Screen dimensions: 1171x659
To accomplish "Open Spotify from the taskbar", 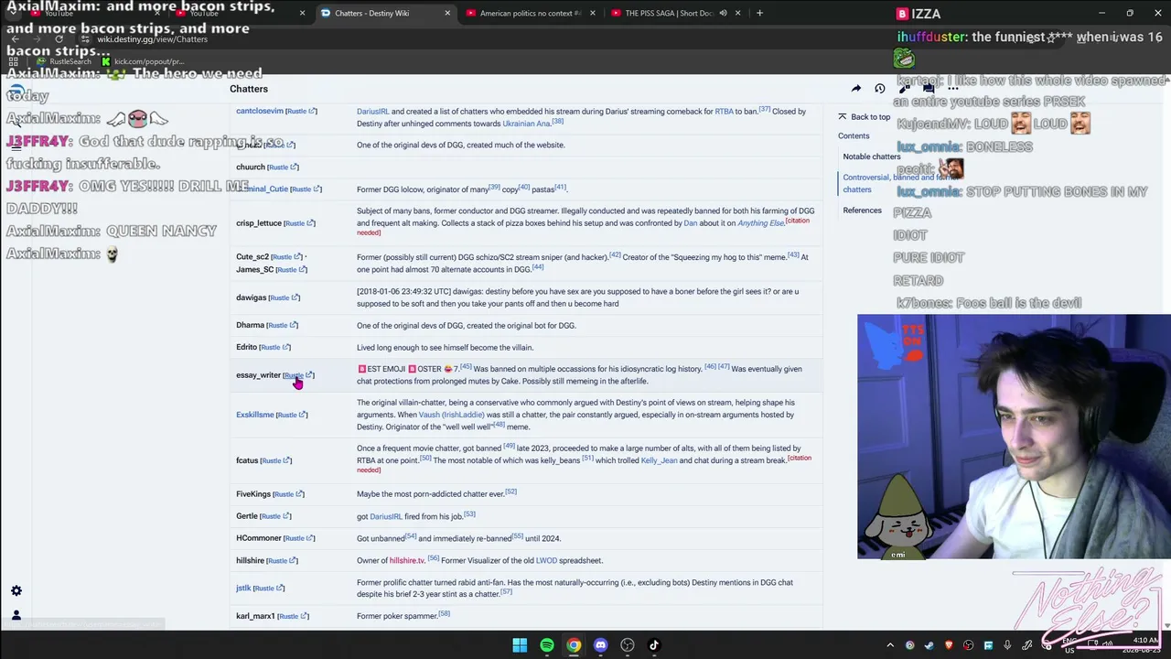I will [x=546, y=645].
